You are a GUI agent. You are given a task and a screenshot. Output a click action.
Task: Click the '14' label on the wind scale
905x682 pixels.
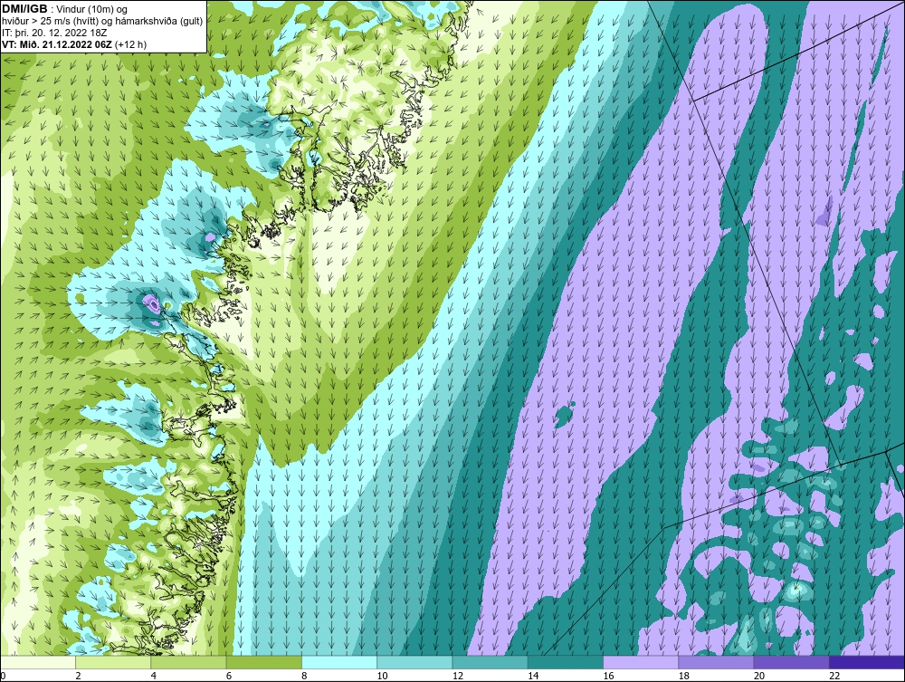[532, 677]
